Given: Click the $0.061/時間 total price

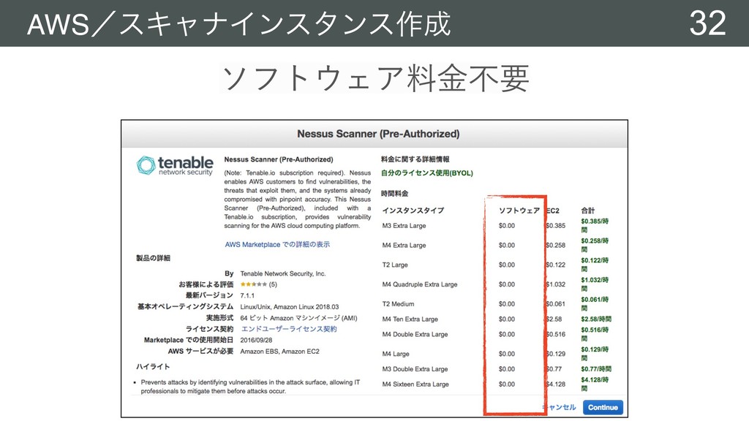Looking at the screenshot, I should (595, 303).
